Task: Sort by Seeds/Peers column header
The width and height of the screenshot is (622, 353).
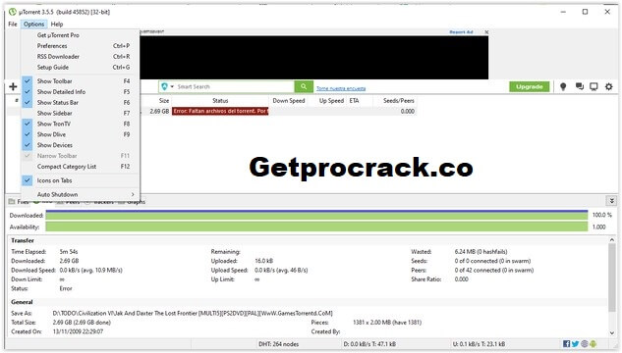Action: (398, 101)
